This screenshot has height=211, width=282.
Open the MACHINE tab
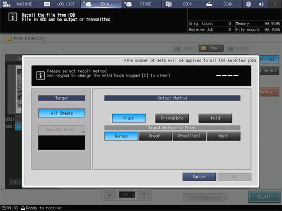click(x=20, y=4)
